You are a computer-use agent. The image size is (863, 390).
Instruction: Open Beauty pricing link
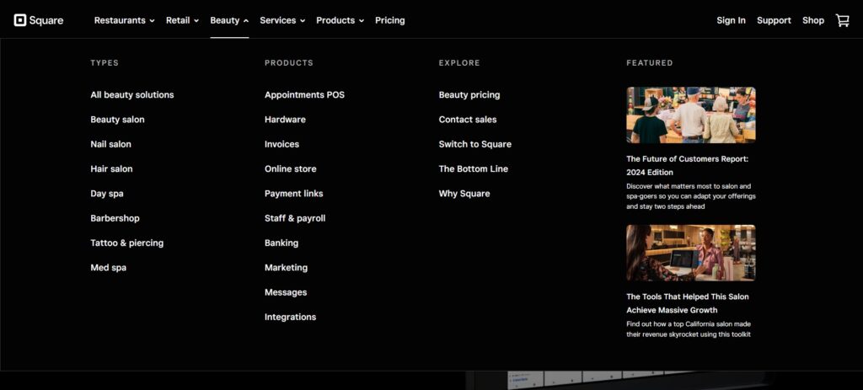469,94
